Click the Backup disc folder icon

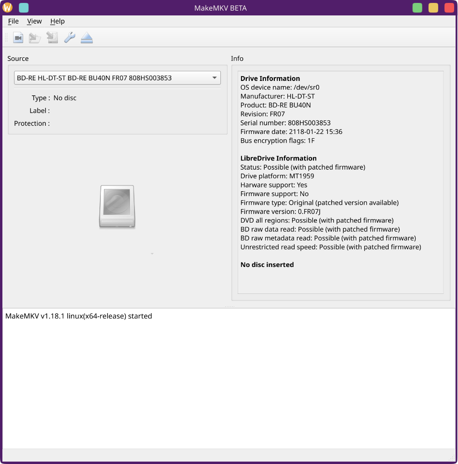[35, 38]
